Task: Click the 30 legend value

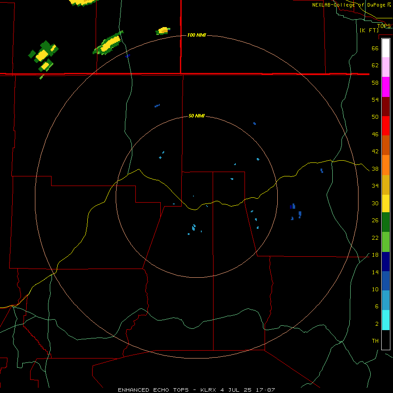Action: click(375, 203)
